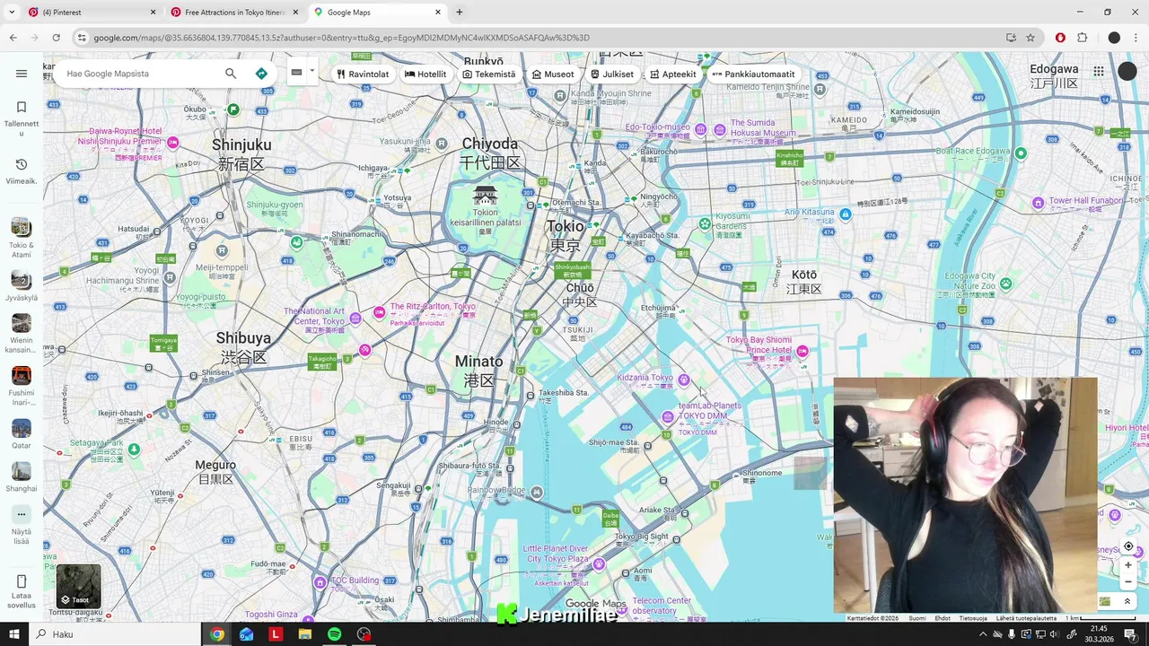The image size is (1149, 646).
Task: Open the Chrome three-dot menu
Action: [x=1136, y=38]
